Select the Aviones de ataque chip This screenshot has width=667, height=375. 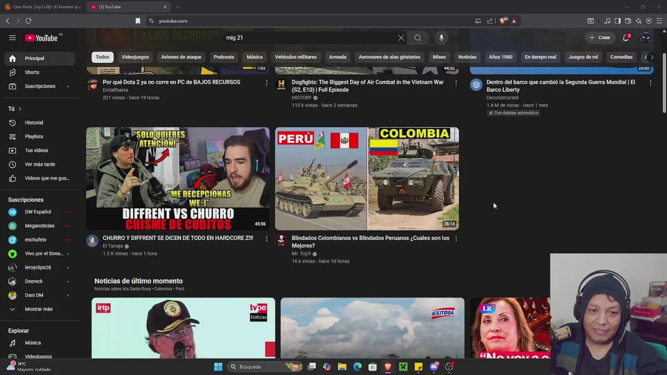[x=181, y=57]
